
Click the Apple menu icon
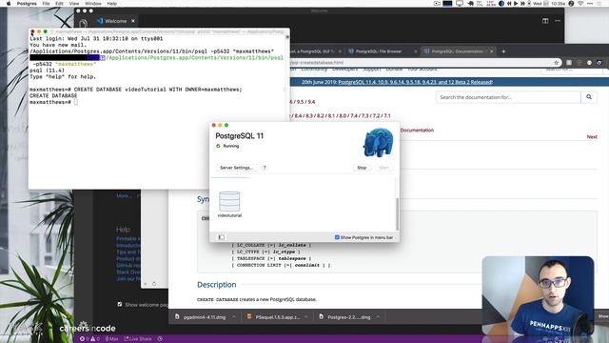pyautogui.click(x=9, y=4)
